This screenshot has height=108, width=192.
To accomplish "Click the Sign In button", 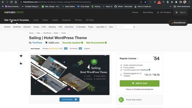I will (183, 12).
